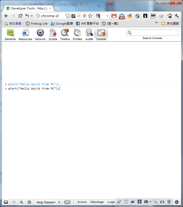Open the Google翻譯 bookmark
The width and height of the screenshot is (183, 207).
(62, 24)
